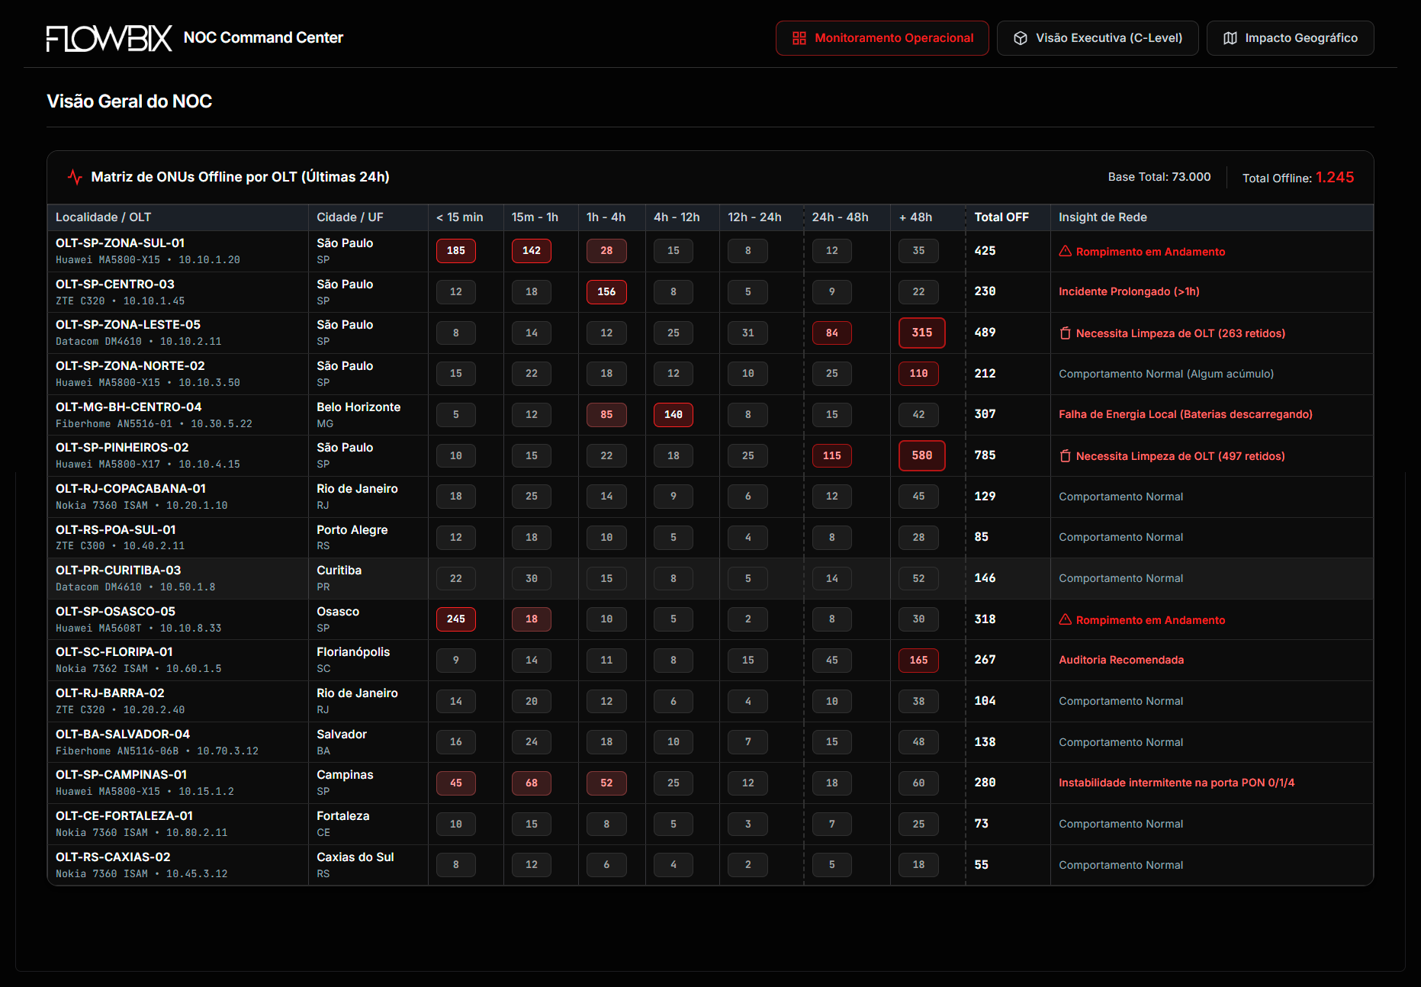This screenshot has width=1421, height=987.
Task: Switch to the Visão Executiva (C-Level) tab
Action: coord(1098,37)
